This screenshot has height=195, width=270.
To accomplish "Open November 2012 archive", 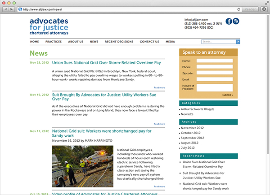I will [x=192, y=128].
